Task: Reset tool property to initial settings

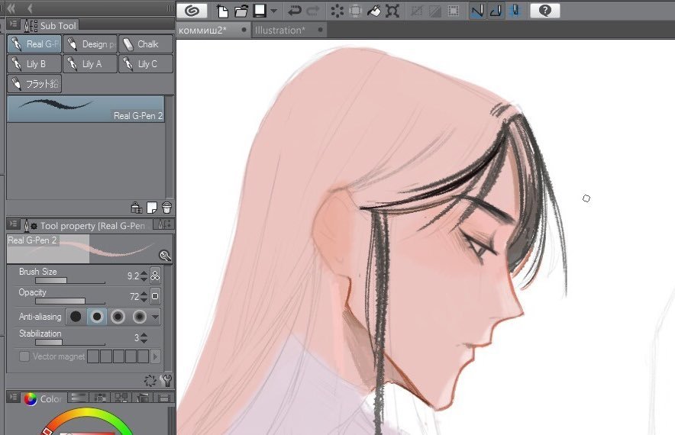Action: click(150, 380)
